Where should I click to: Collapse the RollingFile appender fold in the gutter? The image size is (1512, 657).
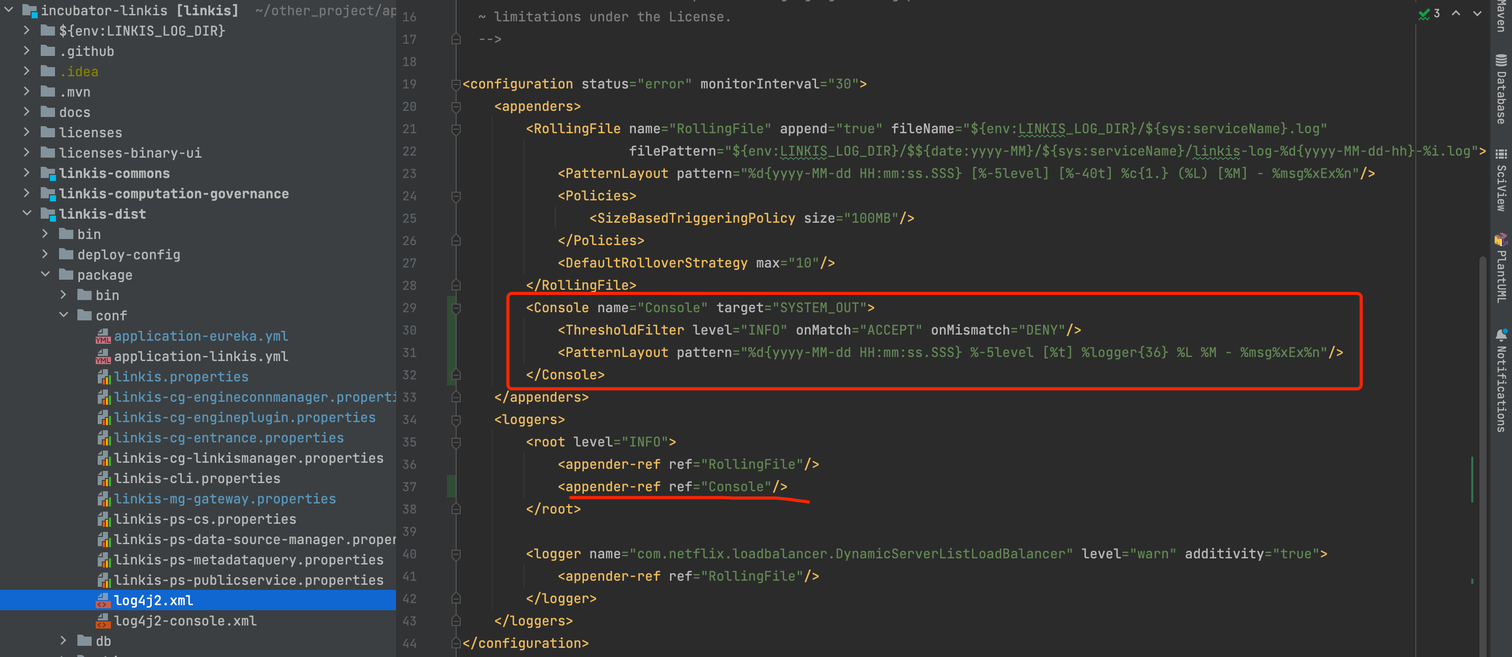[x=456, y=129]
